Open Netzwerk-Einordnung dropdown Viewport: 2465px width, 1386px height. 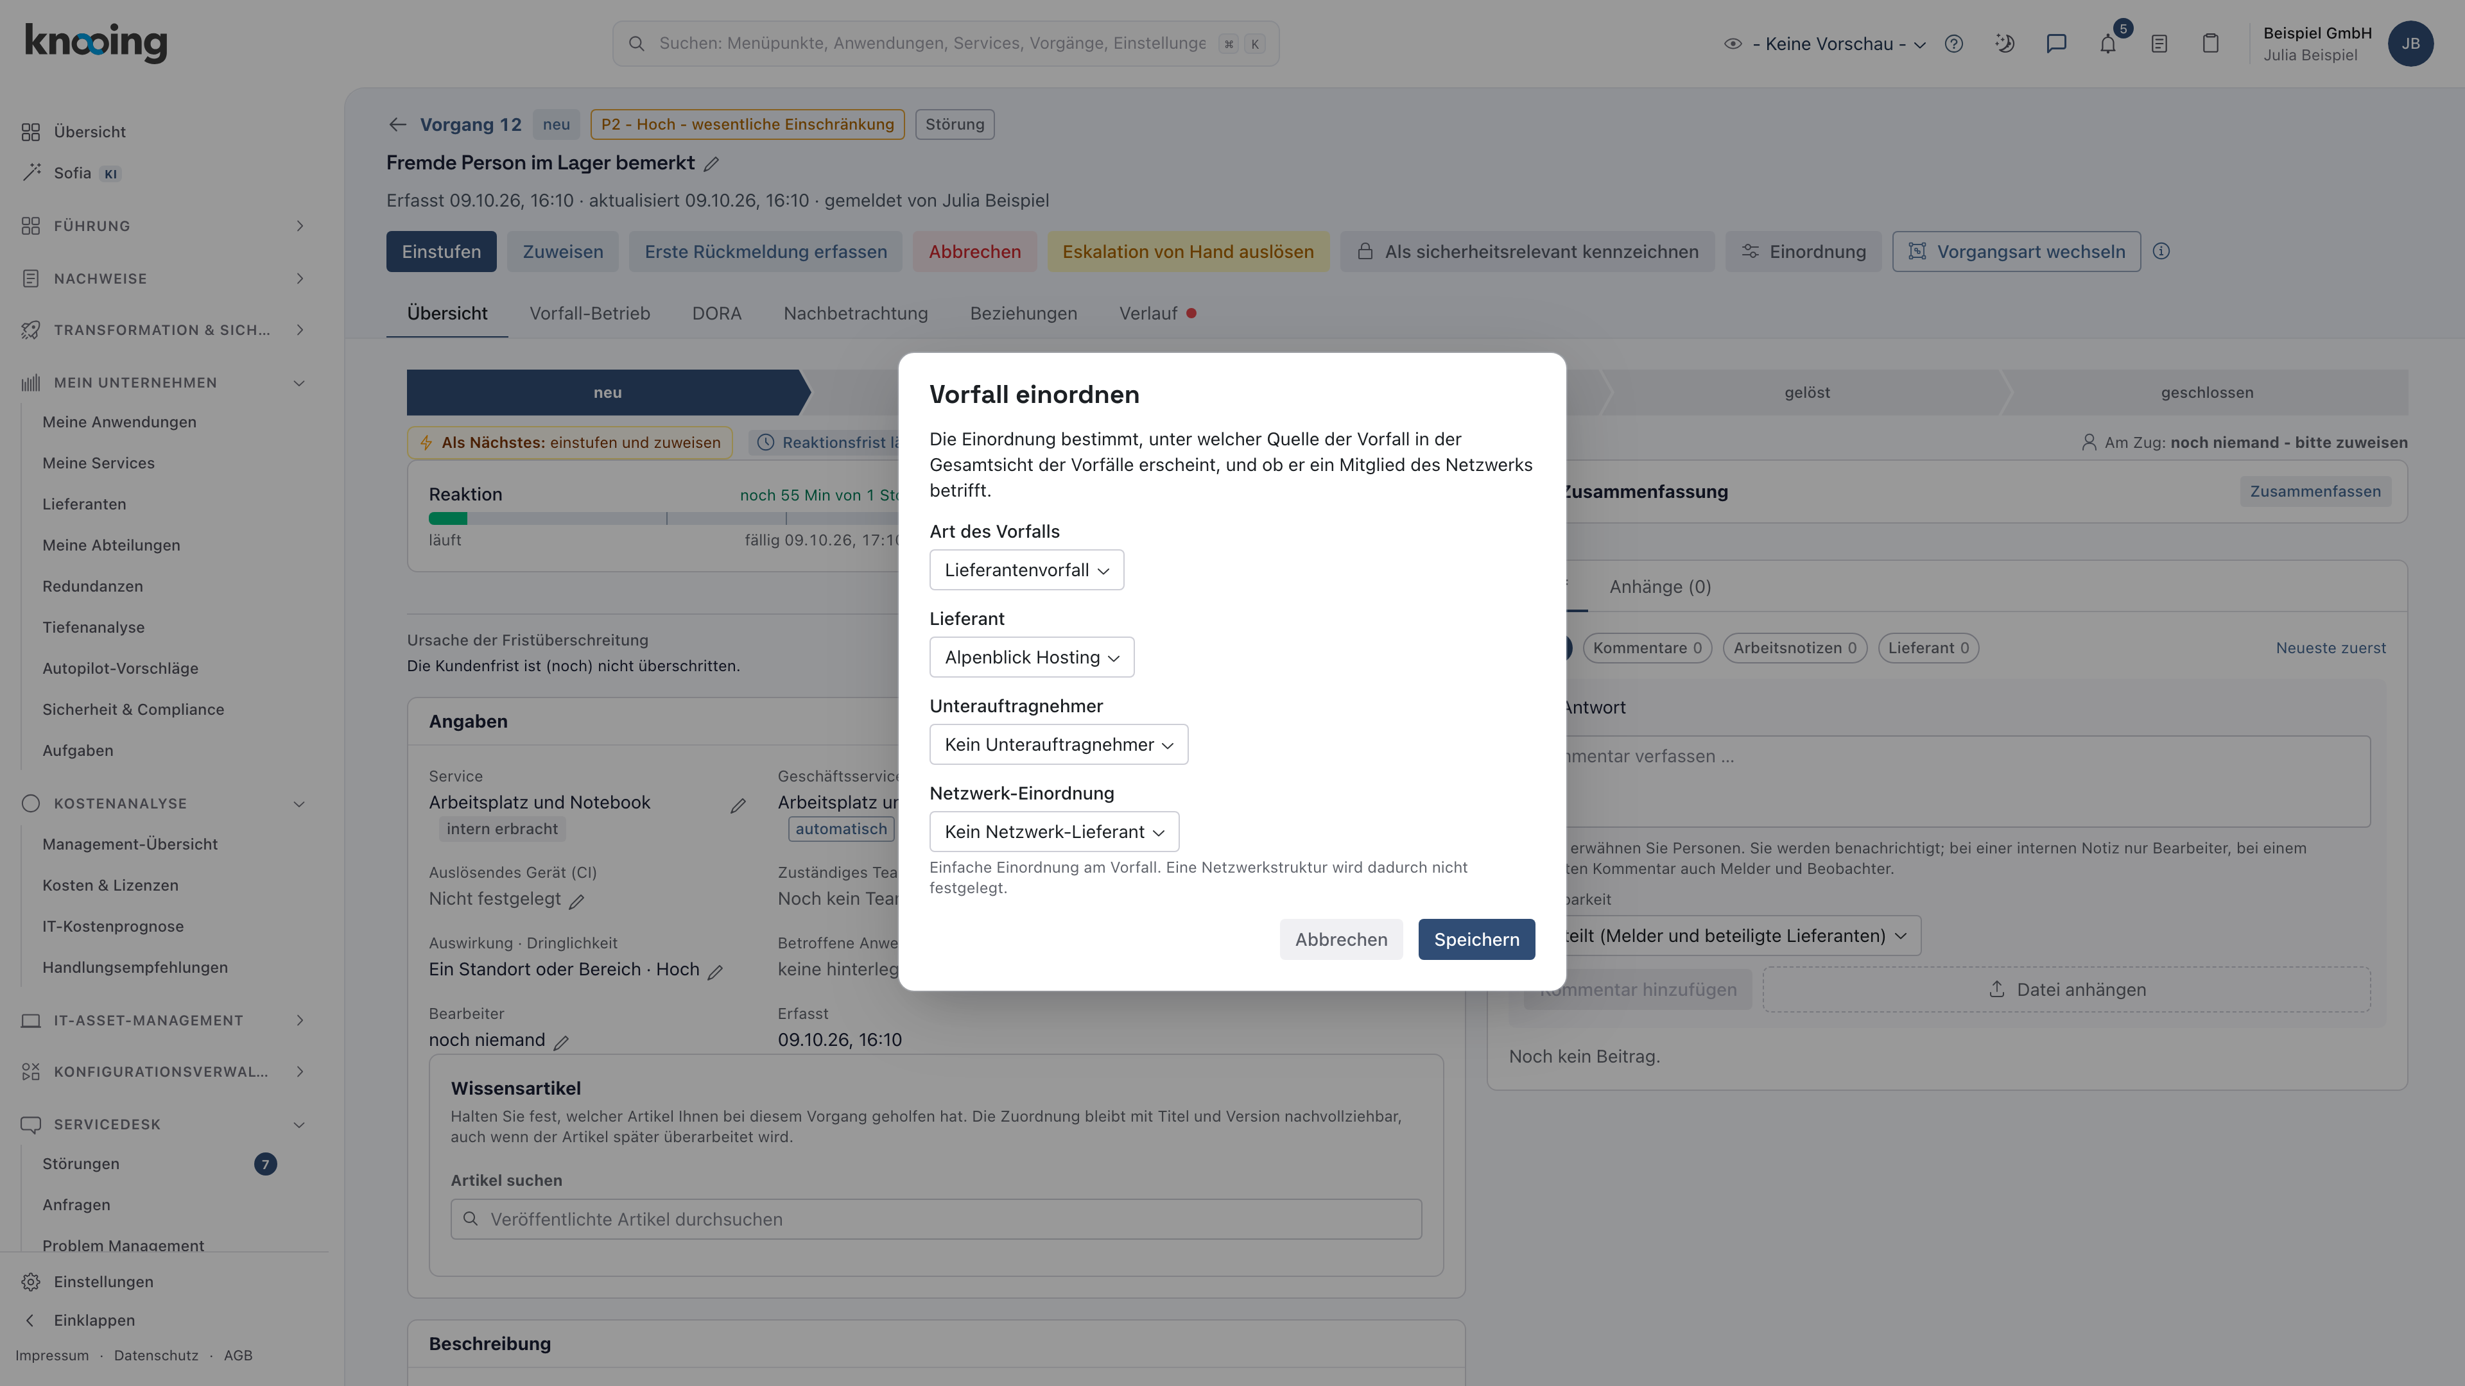coord(1053,831)
